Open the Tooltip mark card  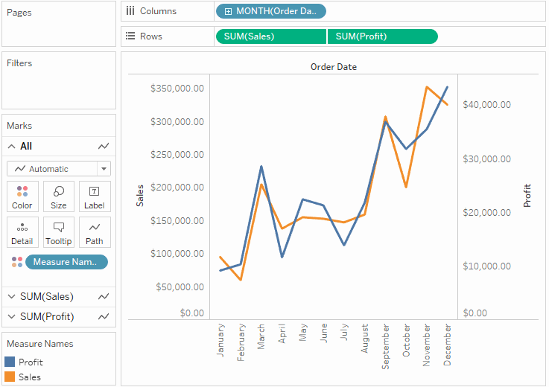58,232
